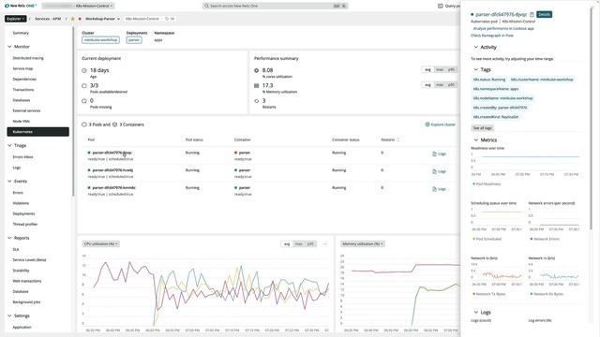Click the See all tags button

pos(482,128)
